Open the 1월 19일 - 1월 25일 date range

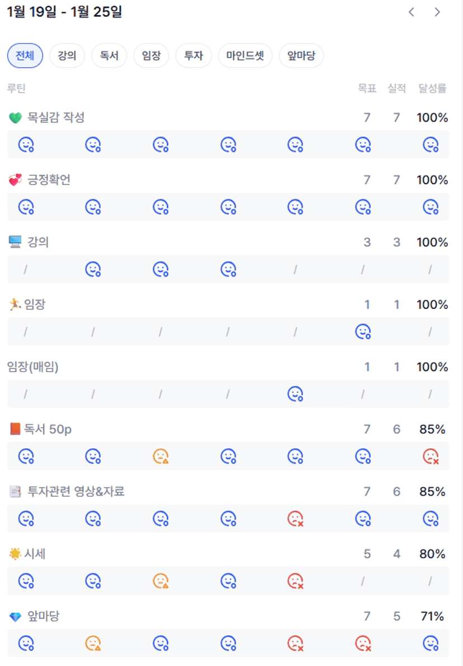tap(64, 12)
